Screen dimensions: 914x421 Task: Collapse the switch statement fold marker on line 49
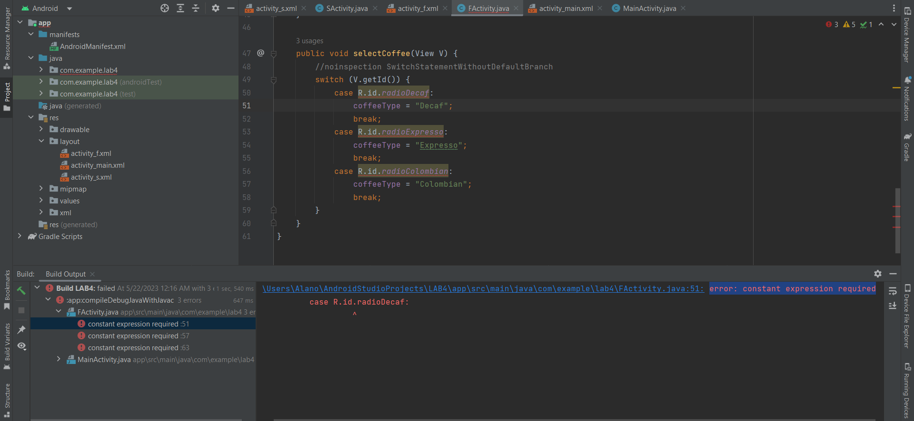(x=274, y=80)
